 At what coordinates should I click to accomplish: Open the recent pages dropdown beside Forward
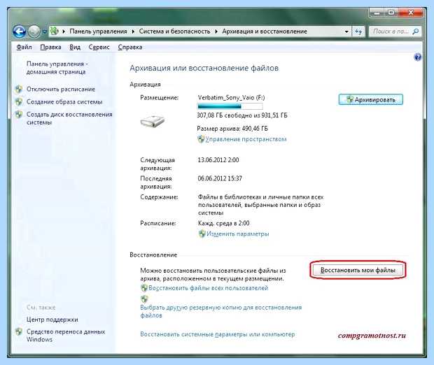pyautogui.click(x=44, y=31)
